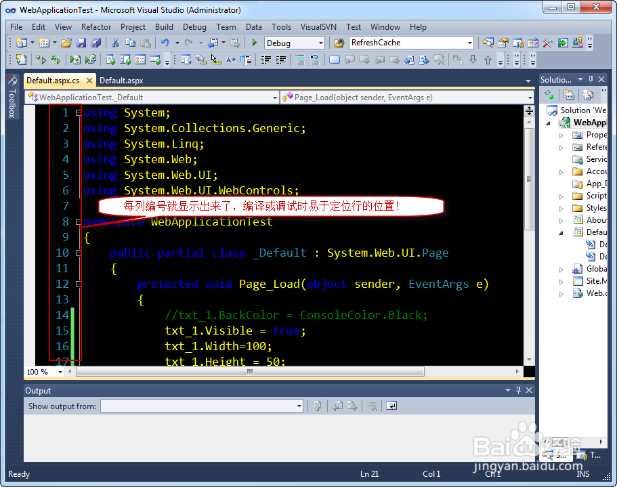The width and height of the screenshot is (617, 487).
Task: Click the Save All icon
Action: tap(96, 43)
